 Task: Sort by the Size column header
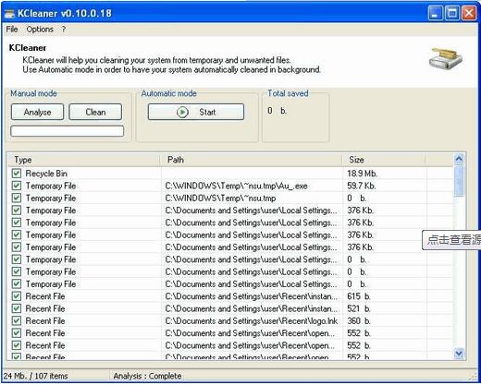[x=384, y=160]
